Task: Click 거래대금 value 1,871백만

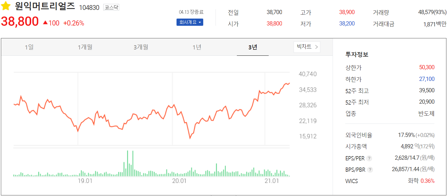Action: [x=435, y=24]
